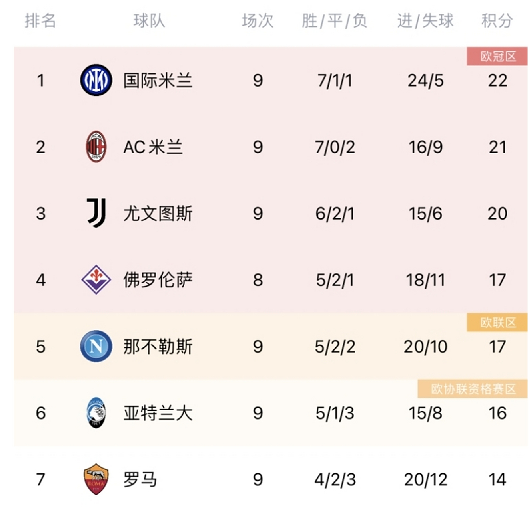The height and width of the screenshot is (511, 529).
Task: Click the 场次 column header
Action: (x=258, y=21)
